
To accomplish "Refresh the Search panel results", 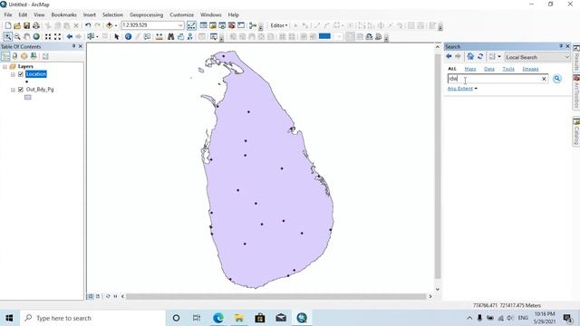I will [480, 56].
